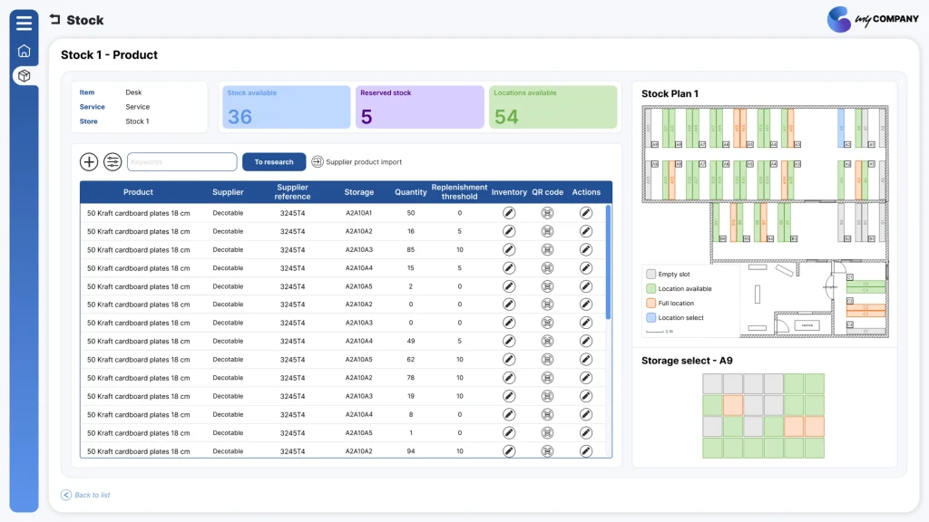The image size is (929, 522).
Task: Click the back arrow icon beside the Stock title
Action: 55,20
